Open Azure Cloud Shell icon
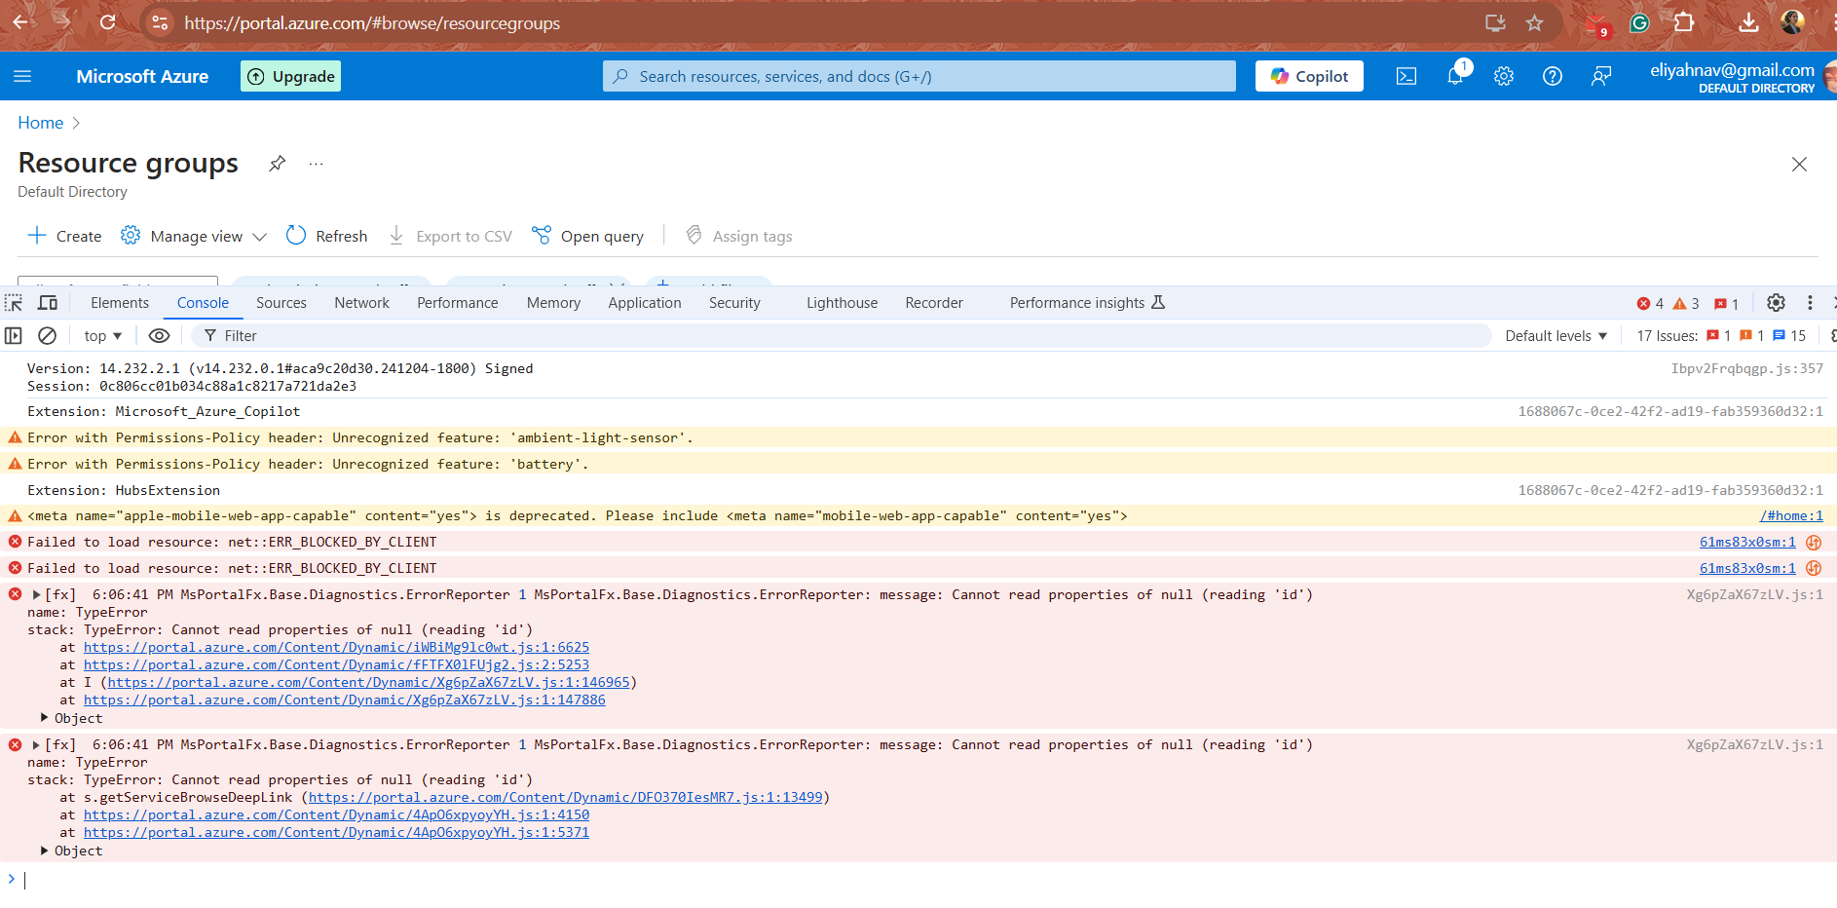 click(1406, 76)
